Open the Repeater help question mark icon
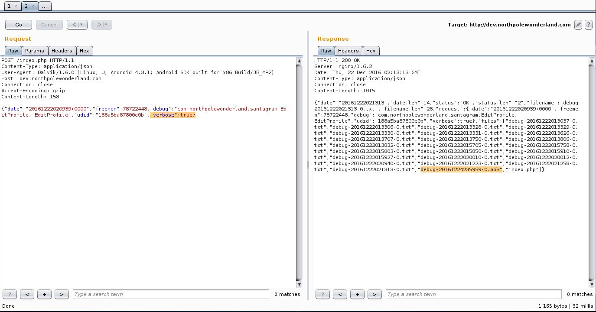This screenshot has width=596, height=312. pyautogui.click(x=588, y=25)
